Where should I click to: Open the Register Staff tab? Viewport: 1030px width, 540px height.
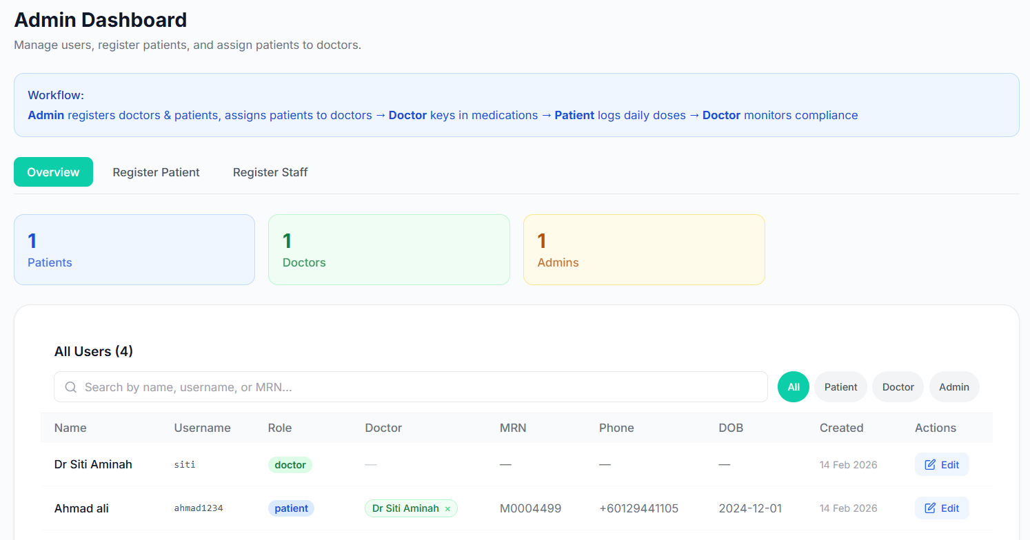[x=270, y=172]
